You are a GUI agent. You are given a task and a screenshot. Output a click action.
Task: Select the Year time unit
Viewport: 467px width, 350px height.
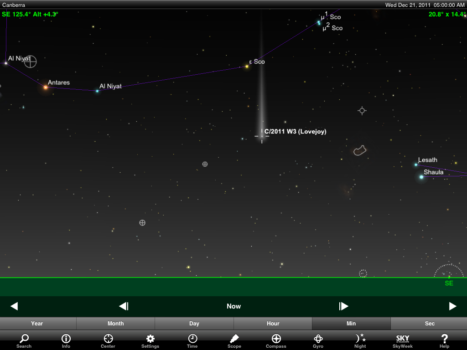point(38,324)
